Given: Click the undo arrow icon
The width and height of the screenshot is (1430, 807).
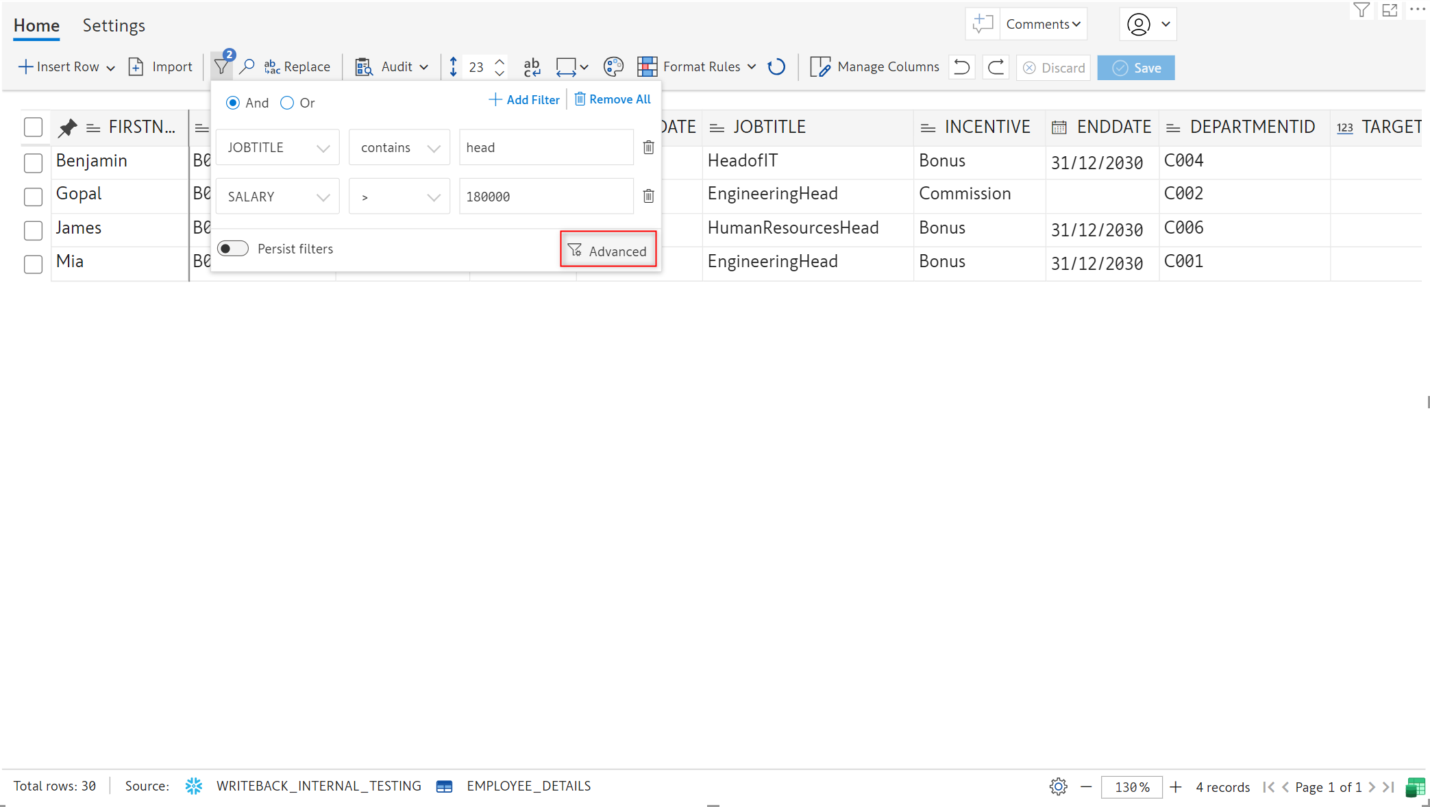Looking at the screenshot, I should 962,67.
